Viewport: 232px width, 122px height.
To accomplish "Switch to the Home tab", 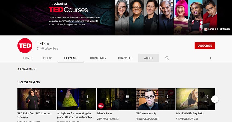I will [27, 58].
